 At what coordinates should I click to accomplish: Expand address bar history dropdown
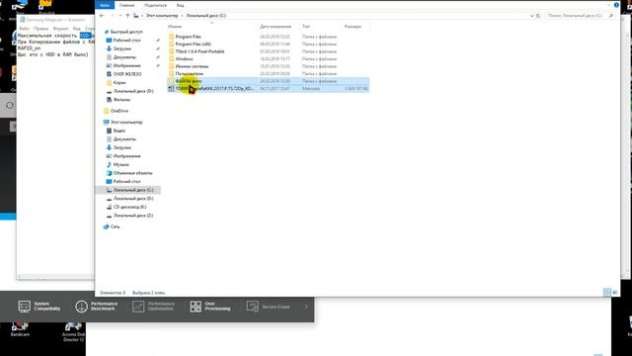531,16
